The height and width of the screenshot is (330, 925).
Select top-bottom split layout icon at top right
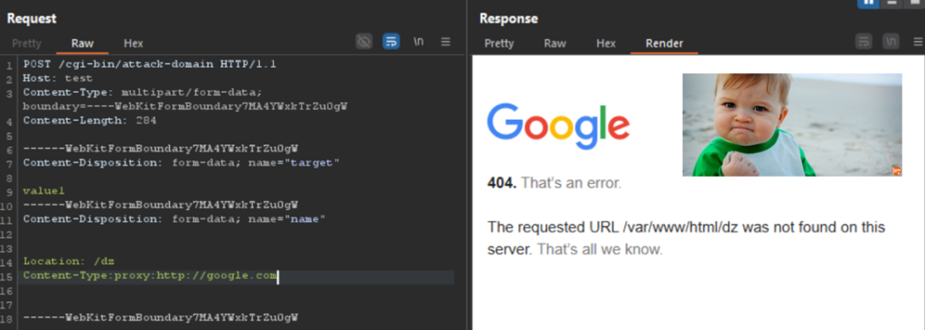pyautogui.click(x=892, y=3)
